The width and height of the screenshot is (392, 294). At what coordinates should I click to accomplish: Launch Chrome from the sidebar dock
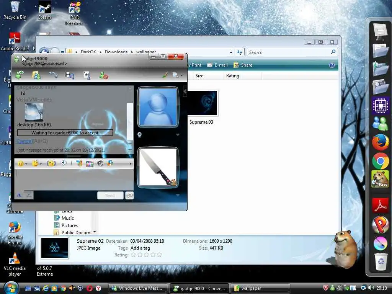coord(380,161)
